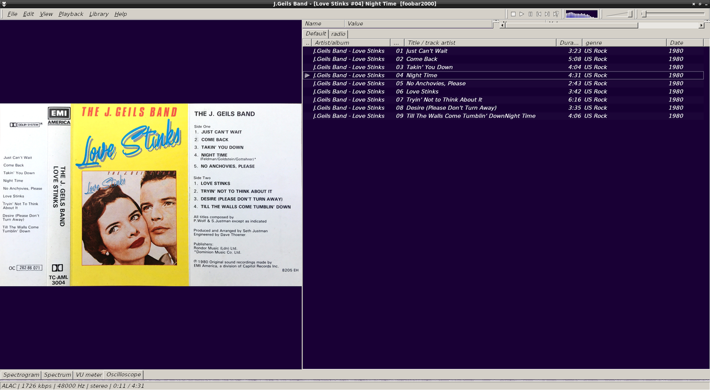Click the status bar ALAC playback info
This screenshot has height=390, width=710.
73,386
